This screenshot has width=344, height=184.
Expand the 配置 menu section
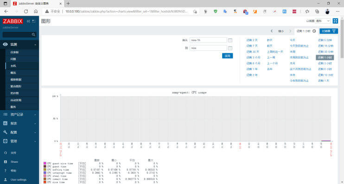click(35, 132)
